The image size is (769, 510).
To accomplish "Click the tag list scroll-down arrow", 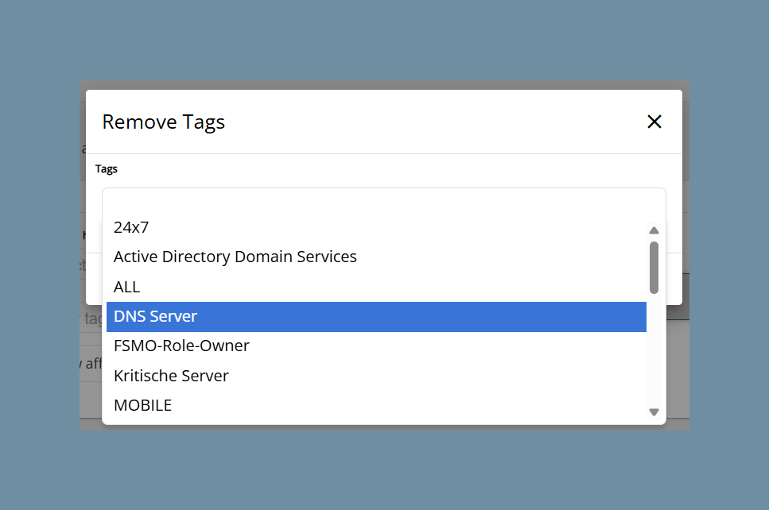I will (x=654, y=412).
